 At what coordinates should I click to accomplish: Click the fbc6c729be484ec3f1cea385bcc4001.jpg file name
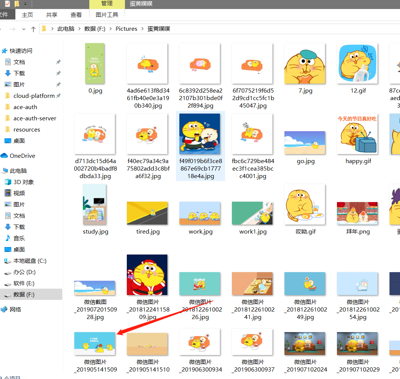tap(253, 168)
